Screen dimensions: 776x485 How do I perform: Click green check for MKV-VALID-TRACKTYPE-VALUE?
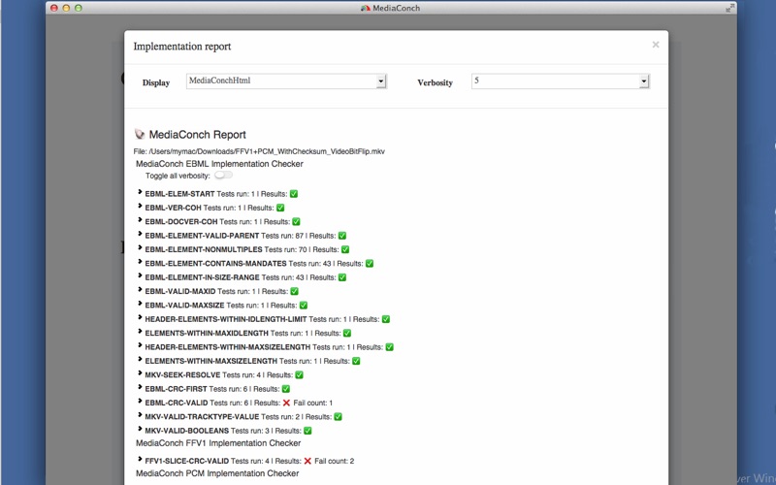click(338, 417)
